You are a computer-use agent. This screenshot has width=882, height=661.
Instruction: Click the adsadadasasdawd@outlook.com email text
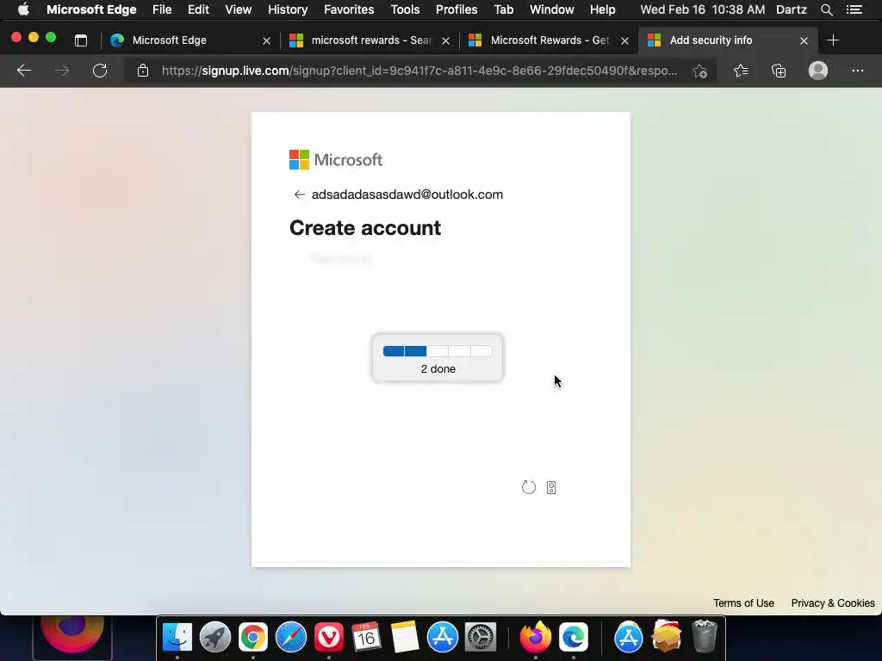407,195
